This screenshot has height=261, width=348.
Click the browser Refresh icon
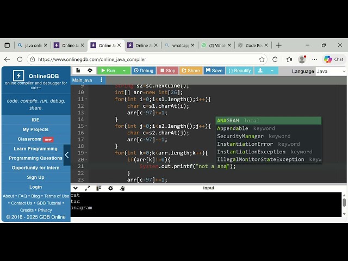tap(20, 59)
